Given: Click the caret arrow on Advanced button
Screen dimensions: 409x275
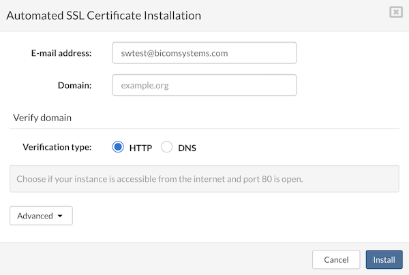Looking at the screenshot, I should coord(61,216).
